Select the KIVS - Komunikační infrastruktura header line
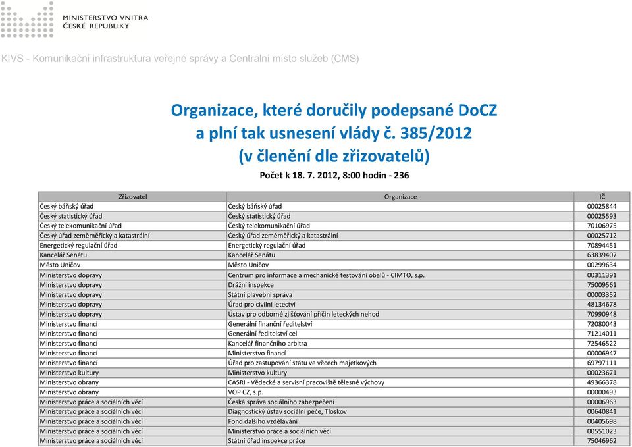Screen dimensions: 632x447 click(x=180, y=59)
